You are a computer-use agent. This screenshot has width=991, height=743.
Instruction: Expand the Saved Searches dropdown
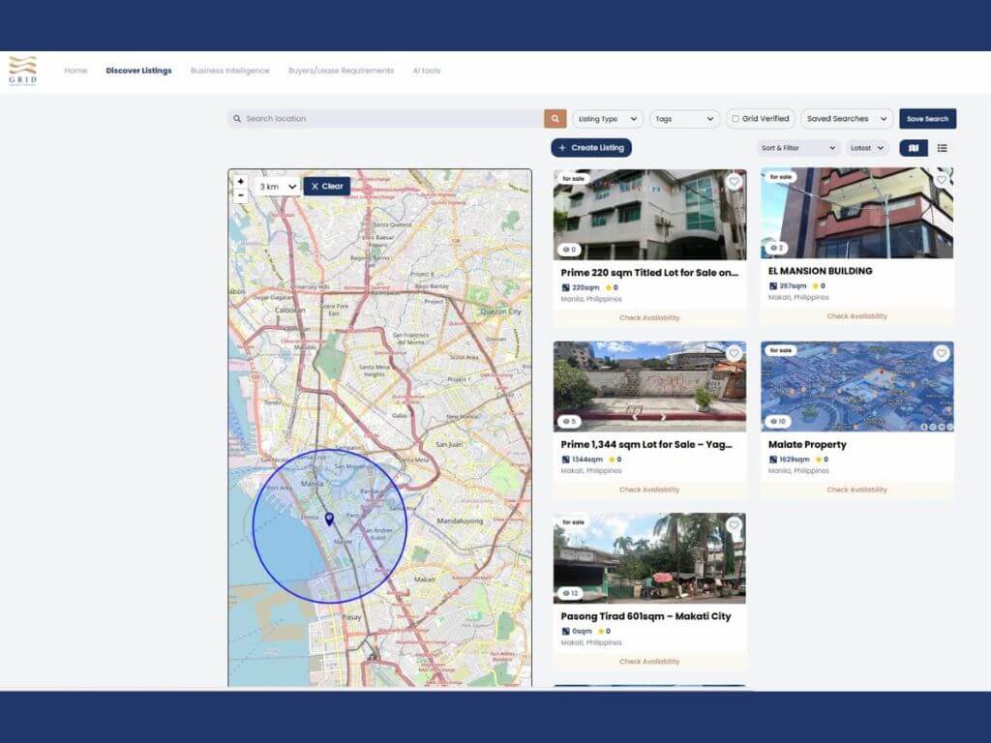coord(847,119)
